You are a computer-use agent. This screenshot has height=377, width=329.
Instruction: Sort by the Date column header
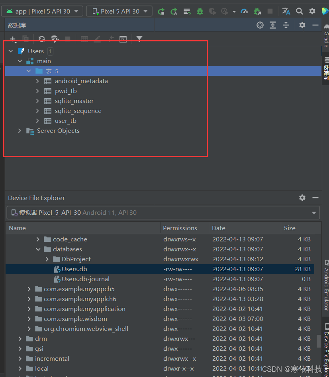(245, 228)
